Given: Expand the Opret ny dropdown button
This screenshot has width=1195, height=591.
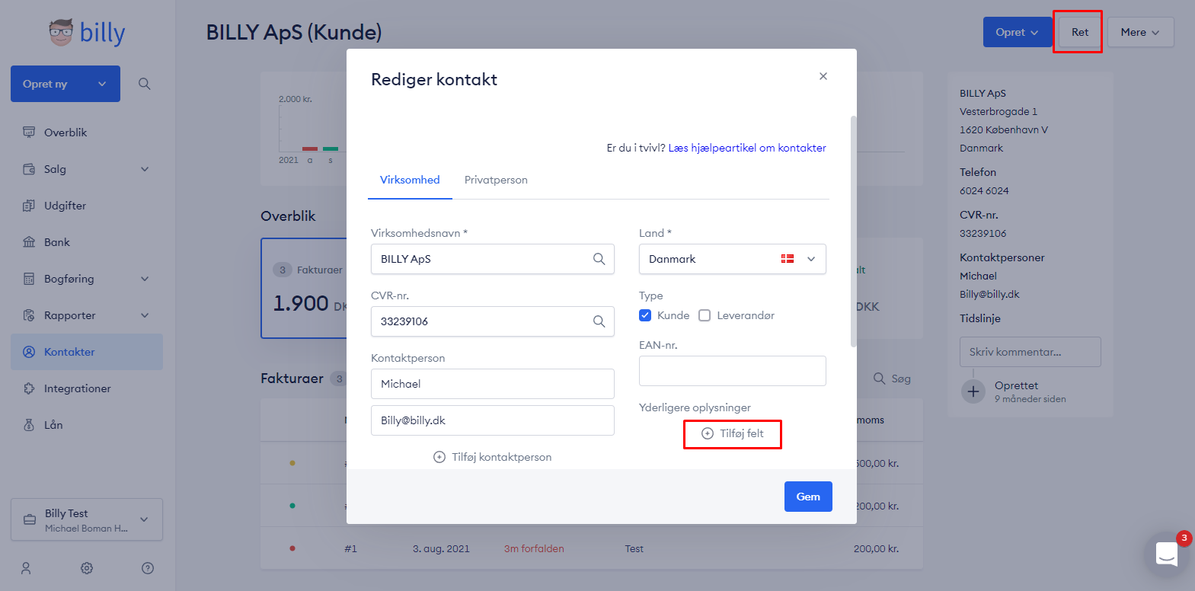Looking at the screenshot, I should coord(101,84).
